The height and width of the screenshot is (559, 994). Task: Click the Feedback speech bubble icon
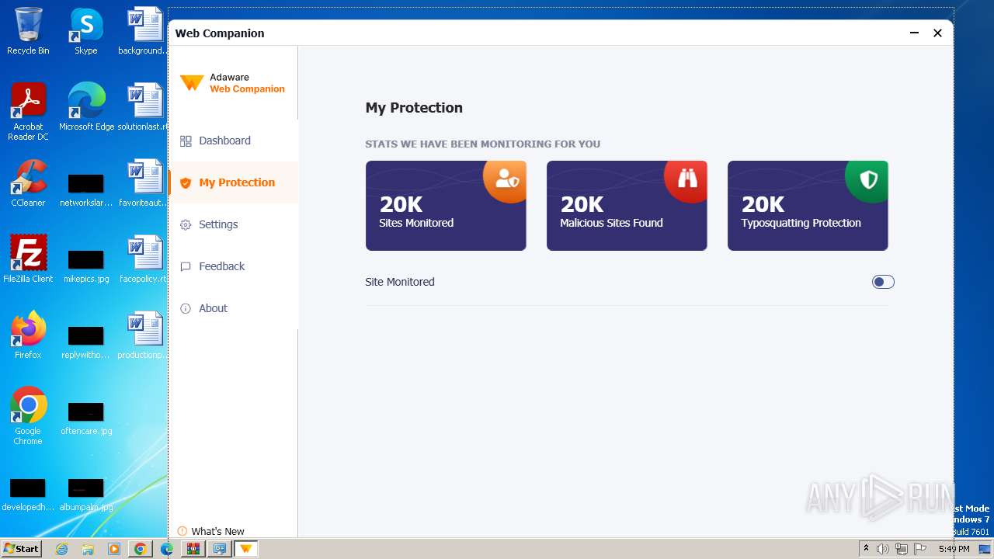[186, 266]
